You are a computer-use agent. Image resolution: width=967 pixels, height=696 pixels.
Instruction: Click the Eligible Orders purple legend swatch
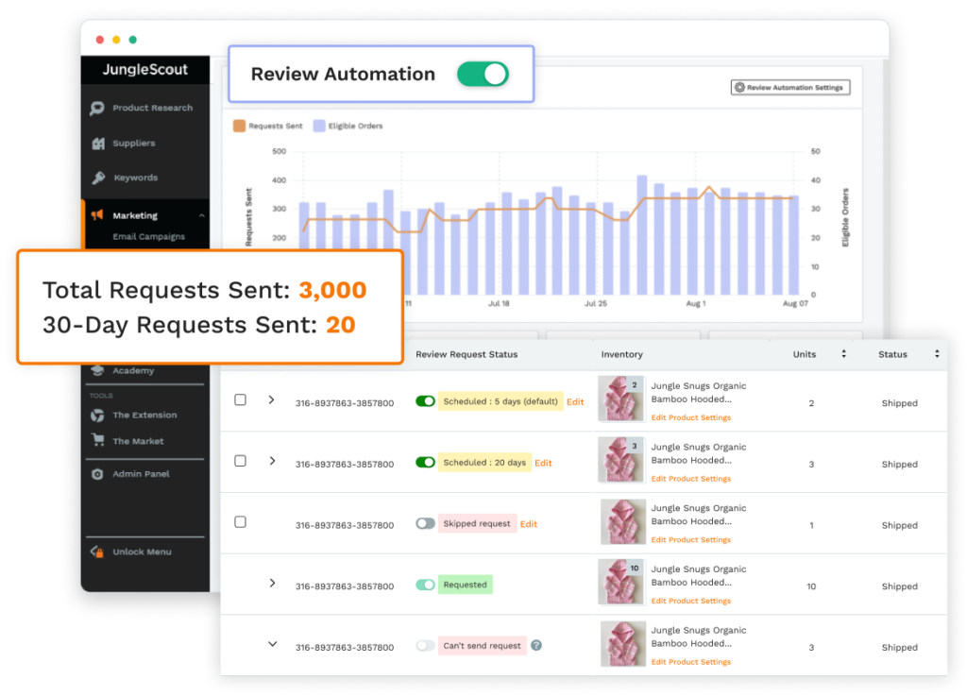[x=319, y=126]
